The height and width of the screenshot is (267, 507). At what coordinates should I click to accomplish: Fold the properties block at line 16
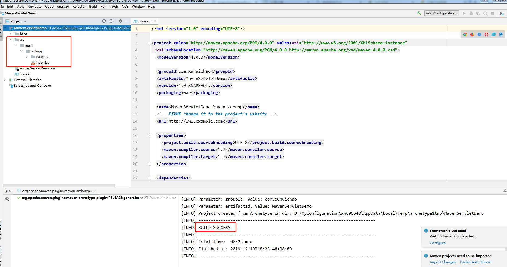click(150, 135)
